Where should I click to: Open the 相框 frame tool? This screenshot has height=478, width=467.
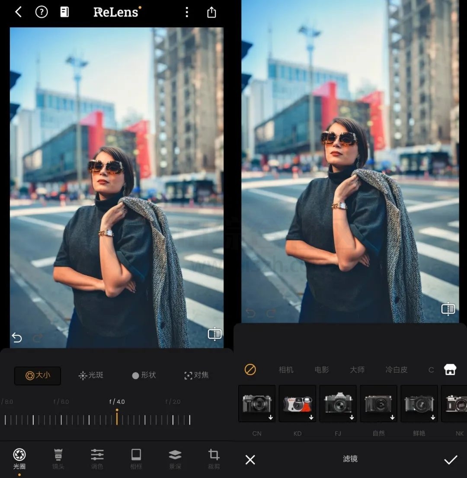click(x=136, y=459)
